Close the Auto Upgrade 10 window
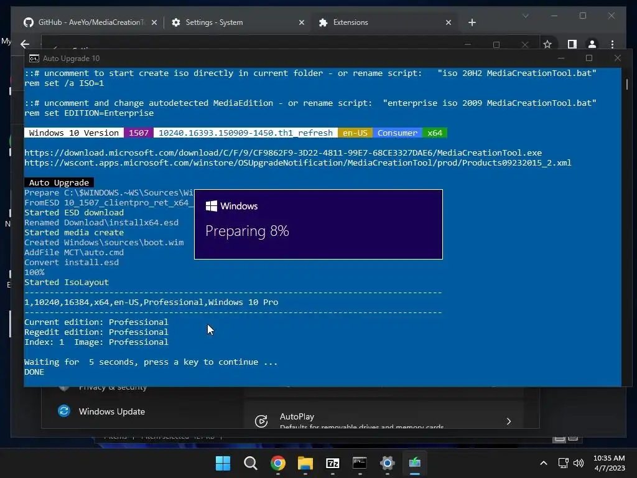The image size is (637, 478). point(618,58)
